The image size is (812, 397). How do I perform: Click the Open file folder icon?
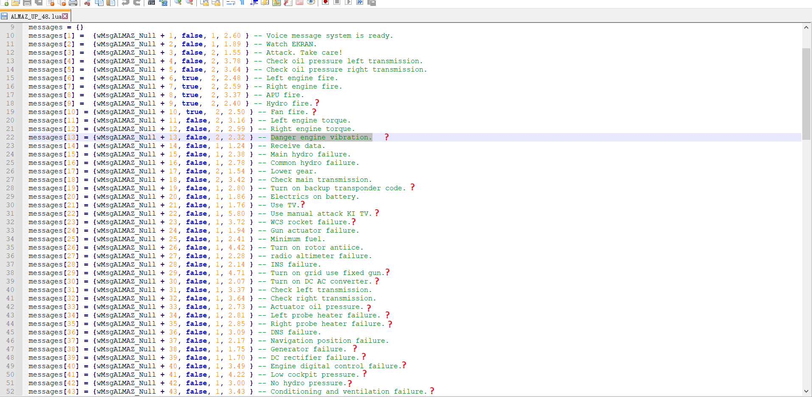pos(16,3)
